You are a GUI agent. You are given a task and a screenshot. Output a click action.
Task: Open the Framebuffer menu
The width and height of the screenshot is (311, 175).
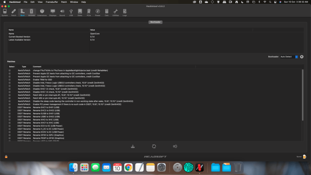tap(52, 2)
